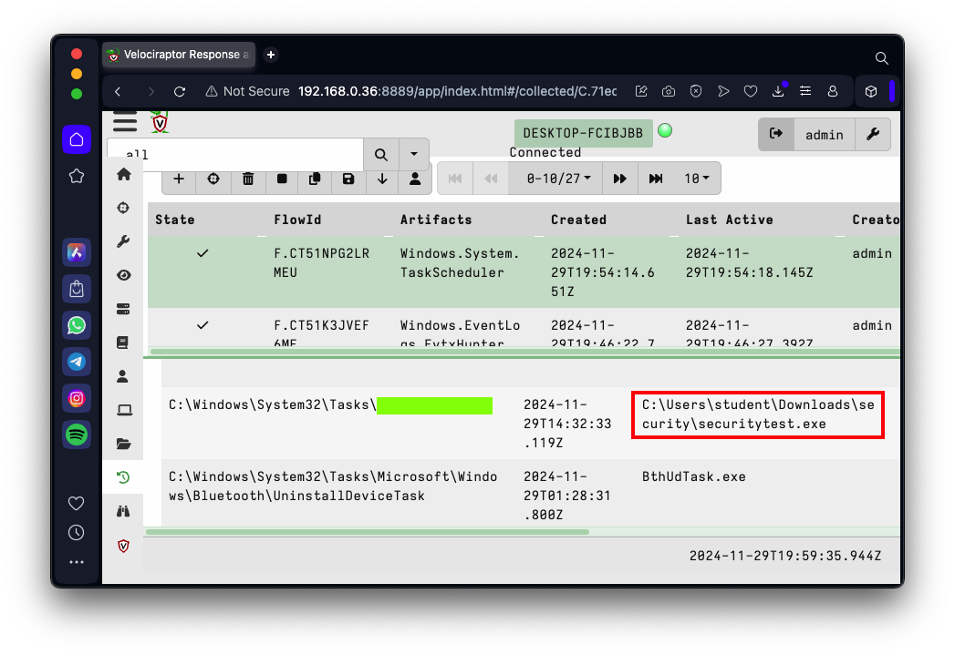Click securitytest.exe command path cell
Screen dimensions: 955x655
[758, 414]
